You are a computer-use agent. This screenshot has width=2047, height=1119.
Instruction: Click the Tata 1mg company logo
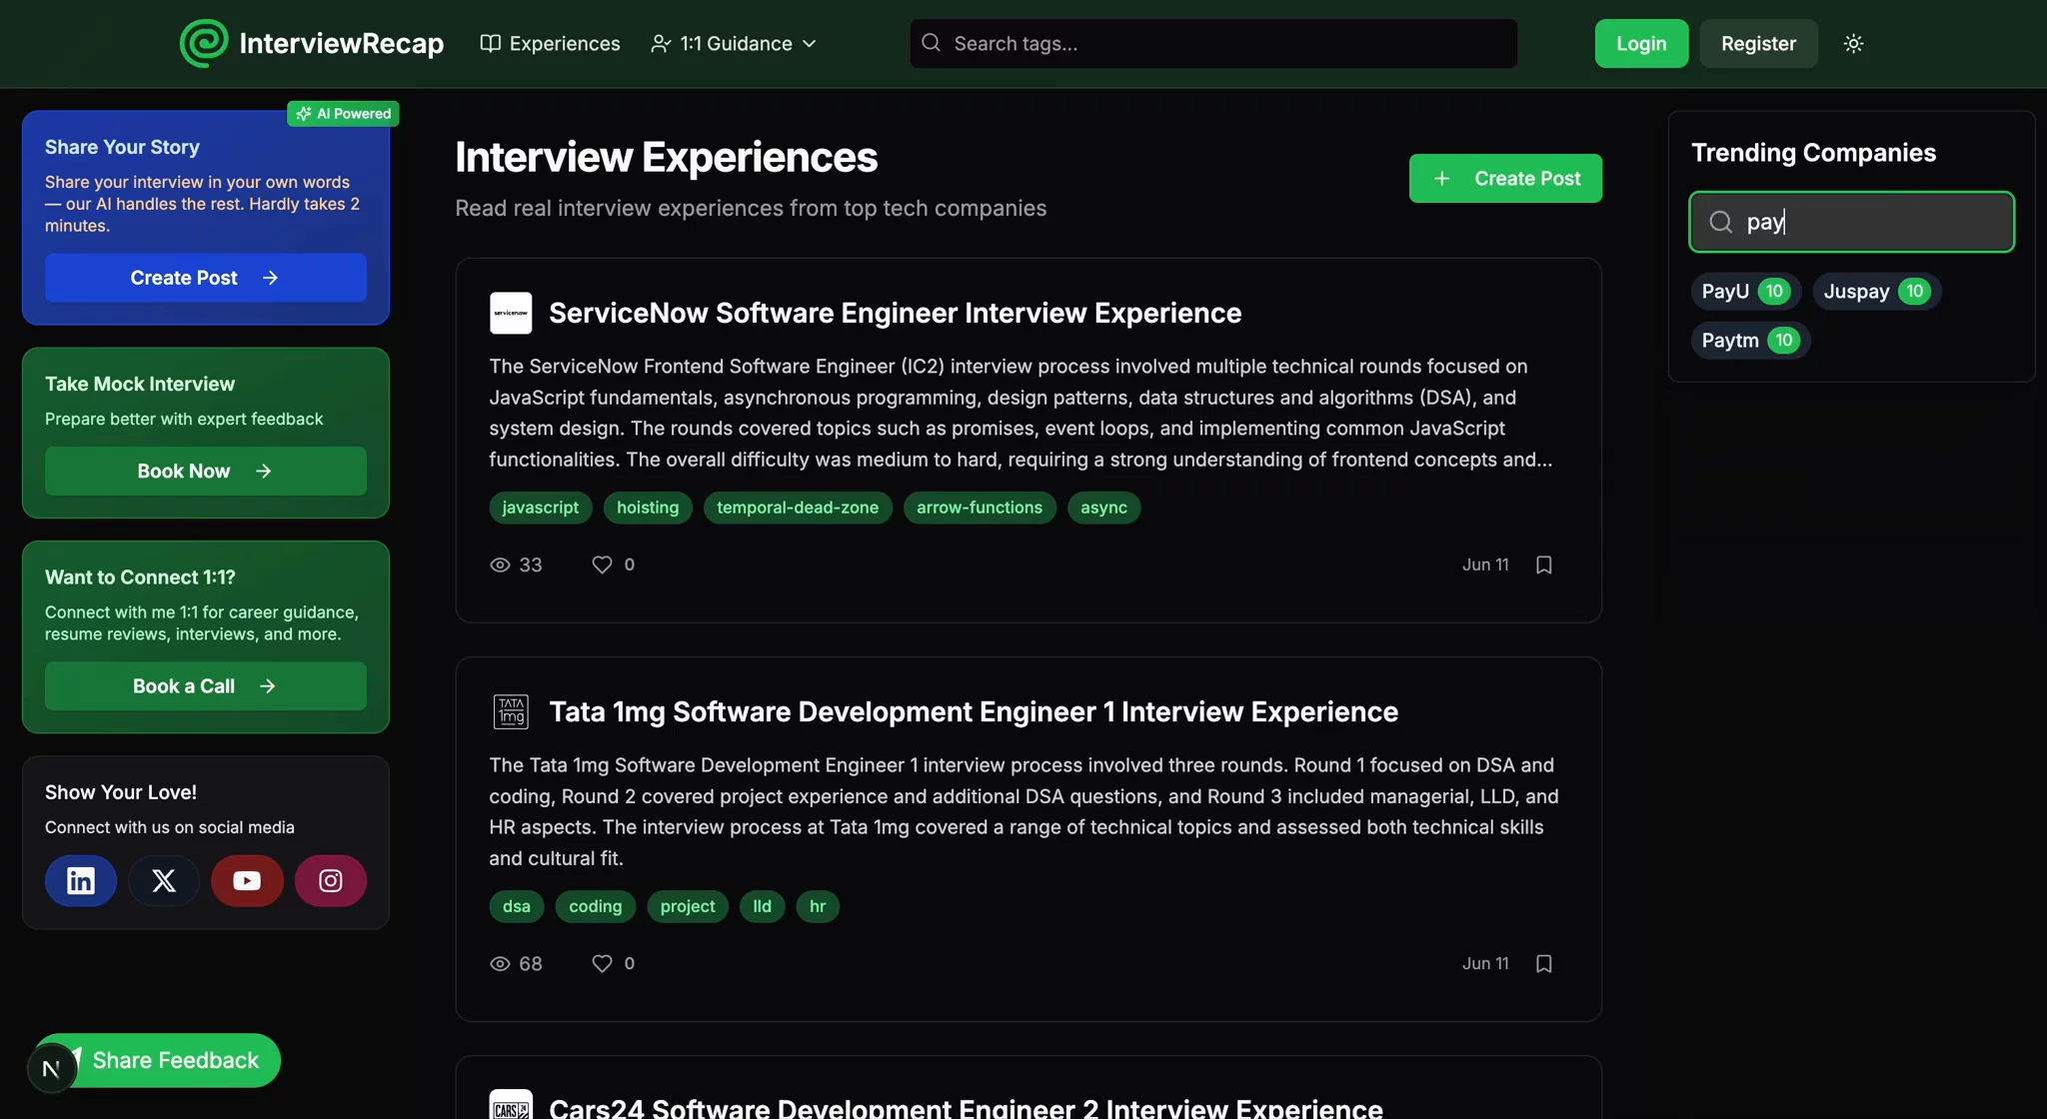pyautogui.click(x=511, y=711)
